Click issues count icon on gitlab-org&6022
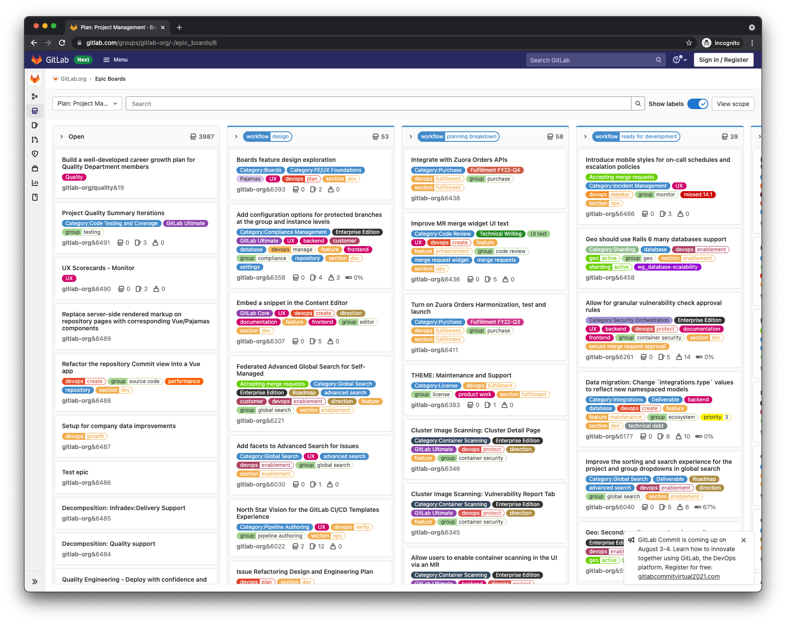The width and height of the screenshot is (786, 624). click(312, 546)
